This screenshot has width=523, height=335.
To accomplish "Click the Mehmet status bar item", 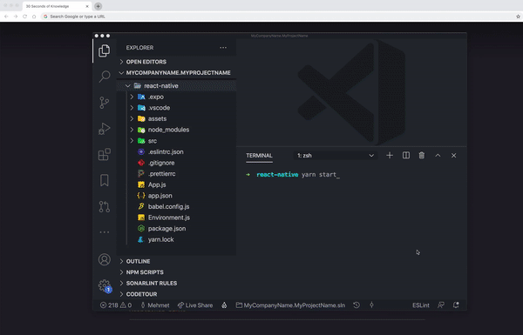I will 155,305.
